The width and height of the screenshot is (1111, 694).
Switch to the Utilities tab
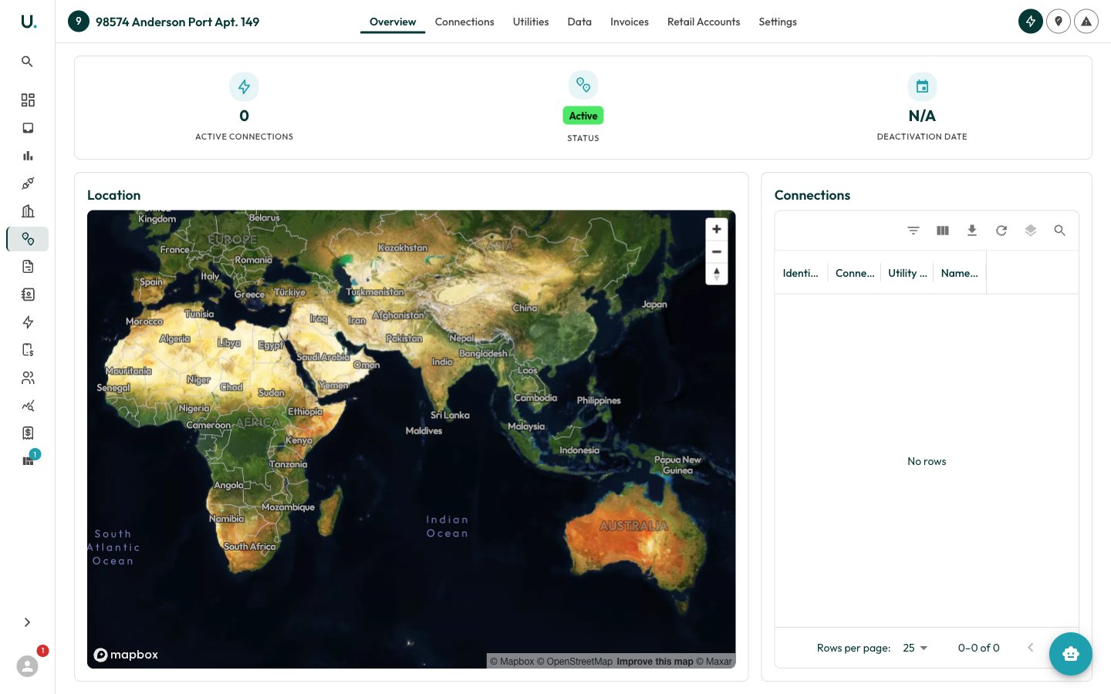tap(531, 22)
